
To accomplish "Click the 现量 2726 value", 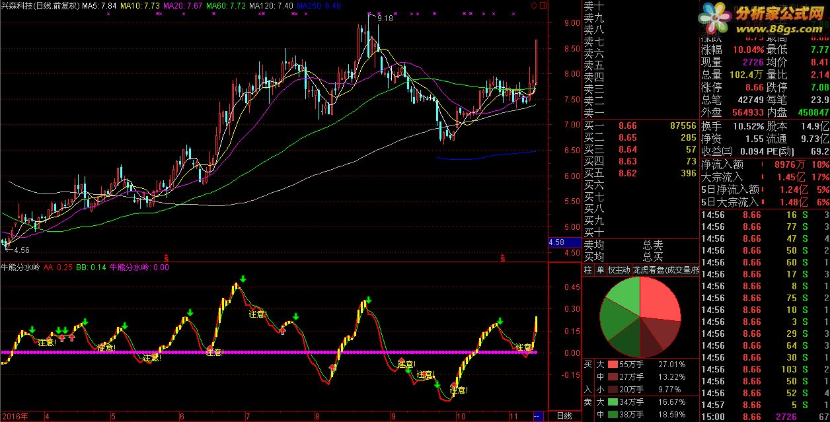I will point(754,62).
